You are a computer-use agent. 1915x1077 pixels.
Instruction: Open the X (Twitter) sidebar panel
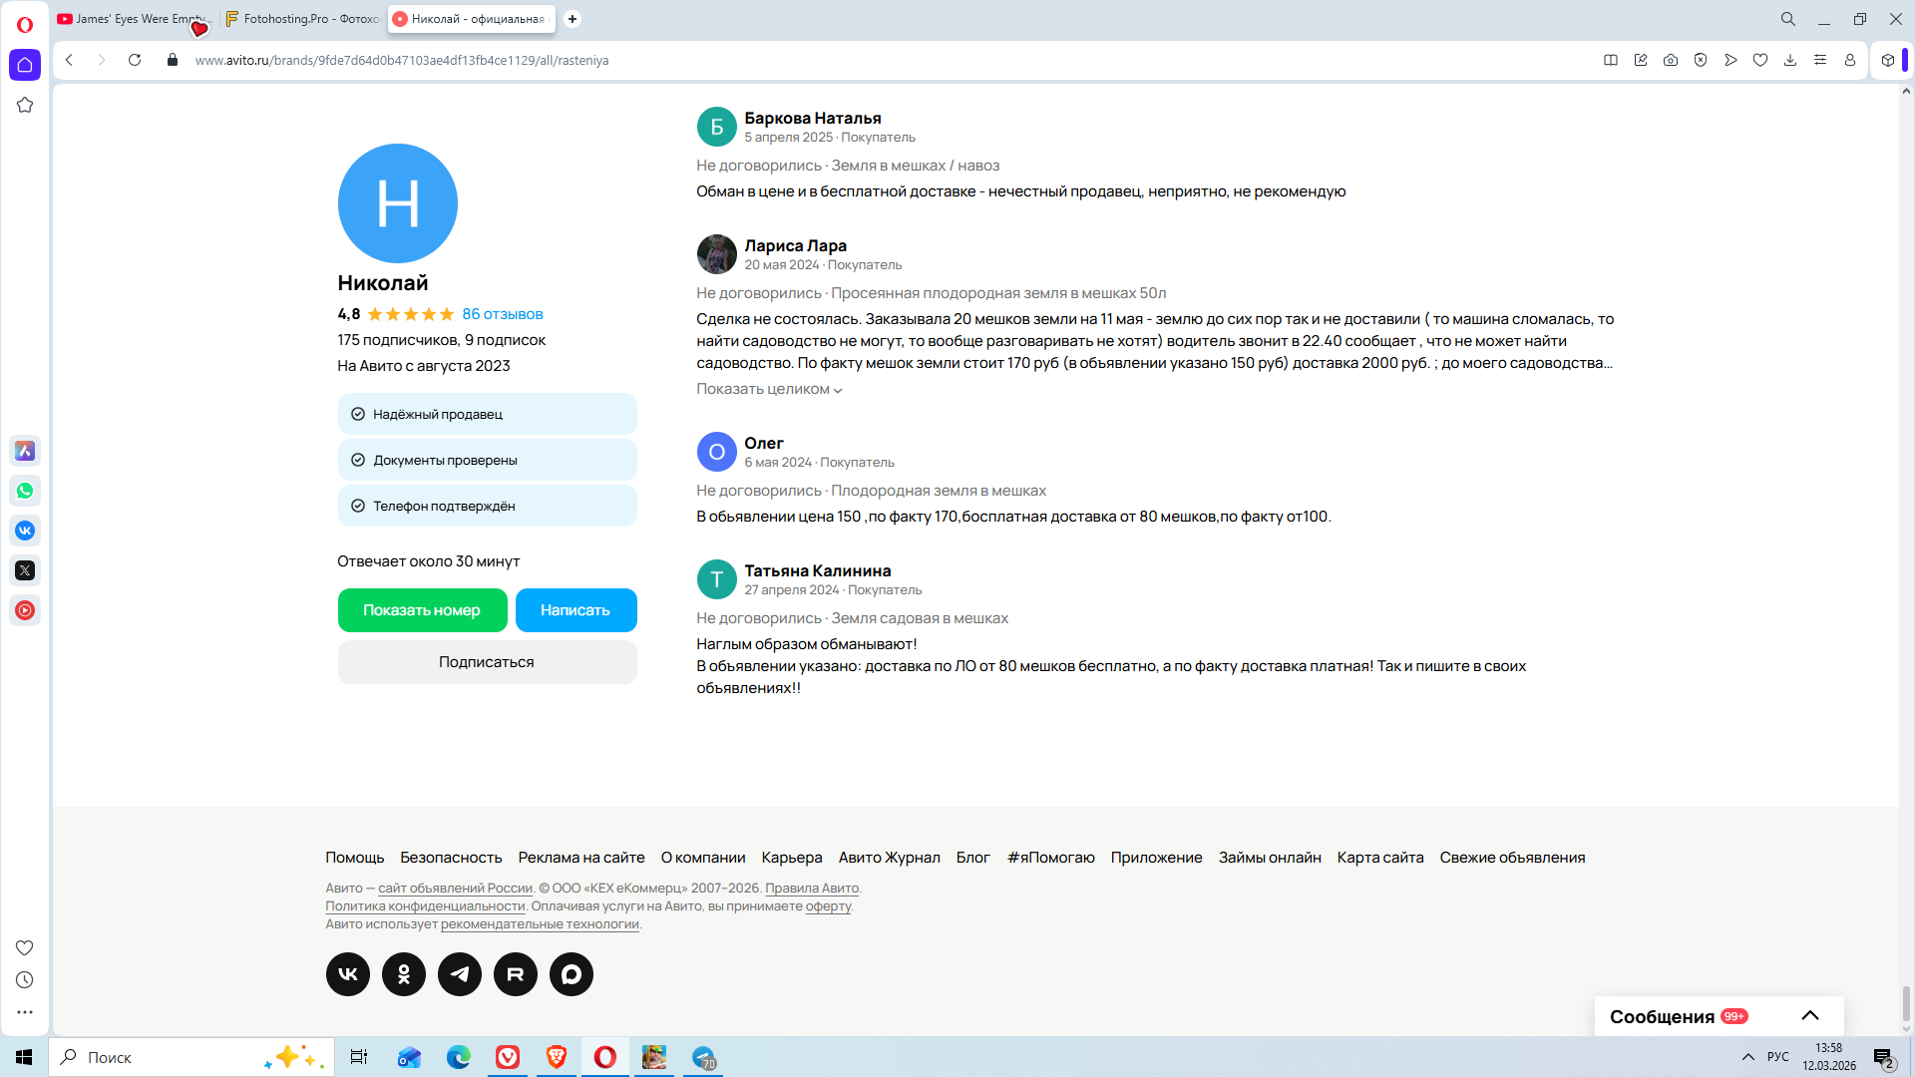(x=25, y=570)
